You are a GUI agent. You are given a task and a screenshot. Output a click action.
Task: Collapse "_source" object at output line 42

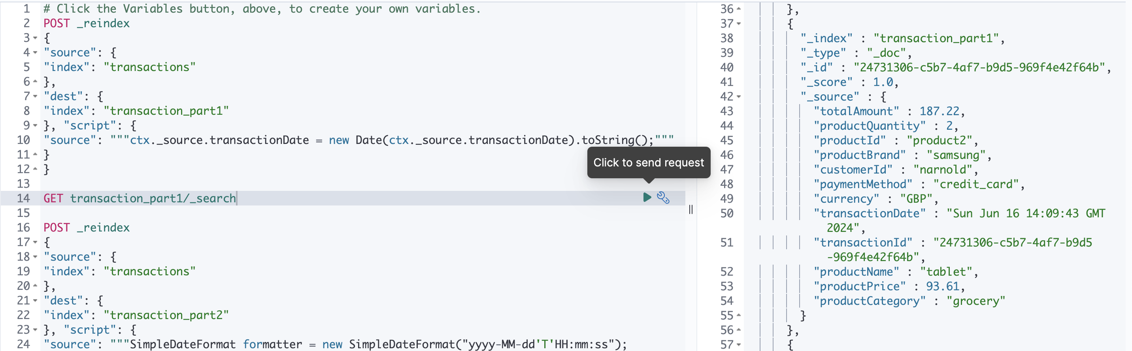pyautogui.click(x=739, y=96)
